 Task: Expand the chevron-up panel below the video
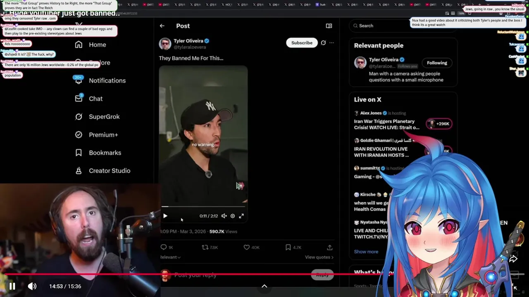tap(264, 286)
